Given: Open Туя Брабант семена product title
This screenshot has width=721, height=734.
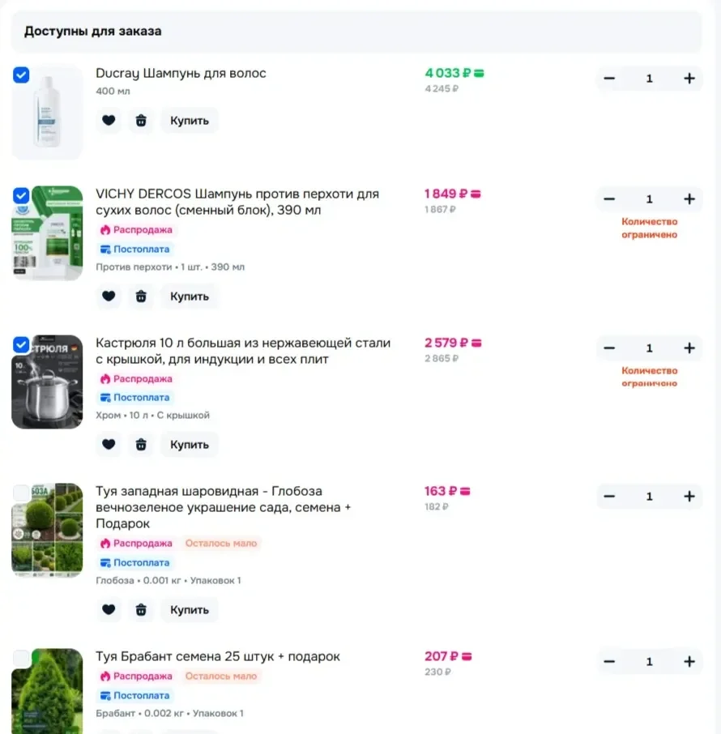Looking at the screenshot, I should coord(218,656).
